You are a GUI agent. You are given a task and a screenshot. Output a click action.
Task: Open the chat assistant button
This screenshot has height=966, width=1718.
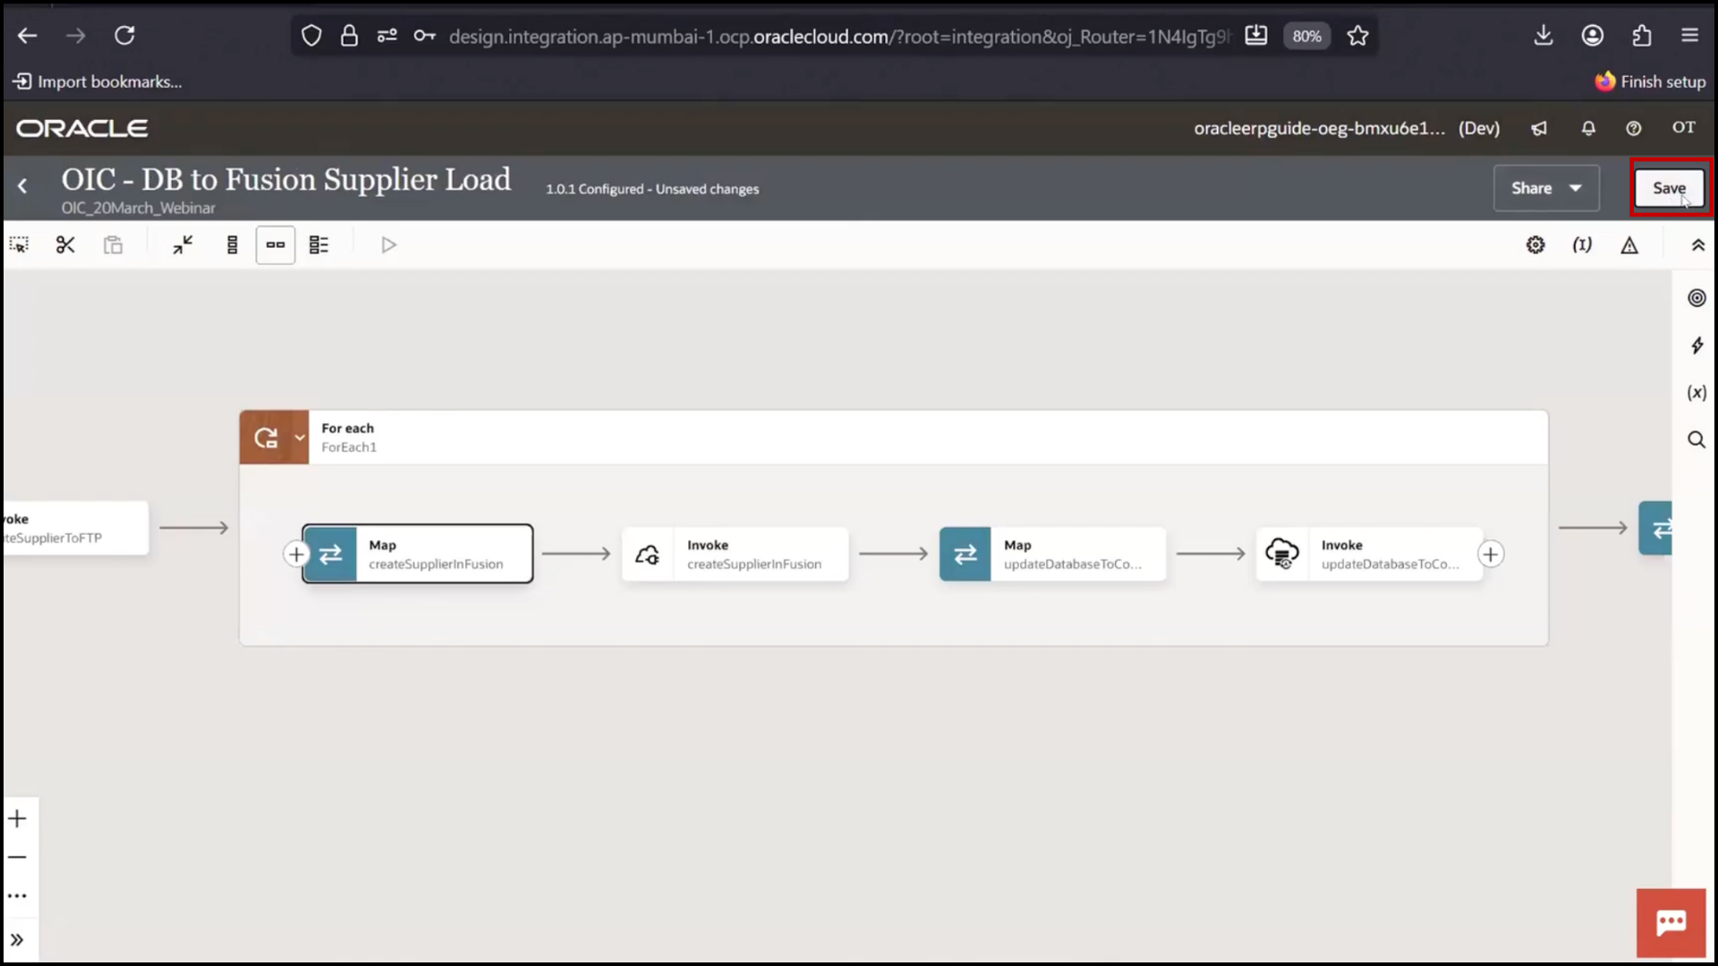tap(1671, 923)
